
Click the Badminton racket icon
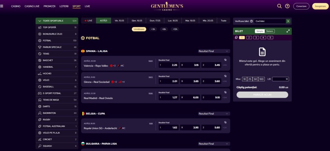(x=40, y=113)
